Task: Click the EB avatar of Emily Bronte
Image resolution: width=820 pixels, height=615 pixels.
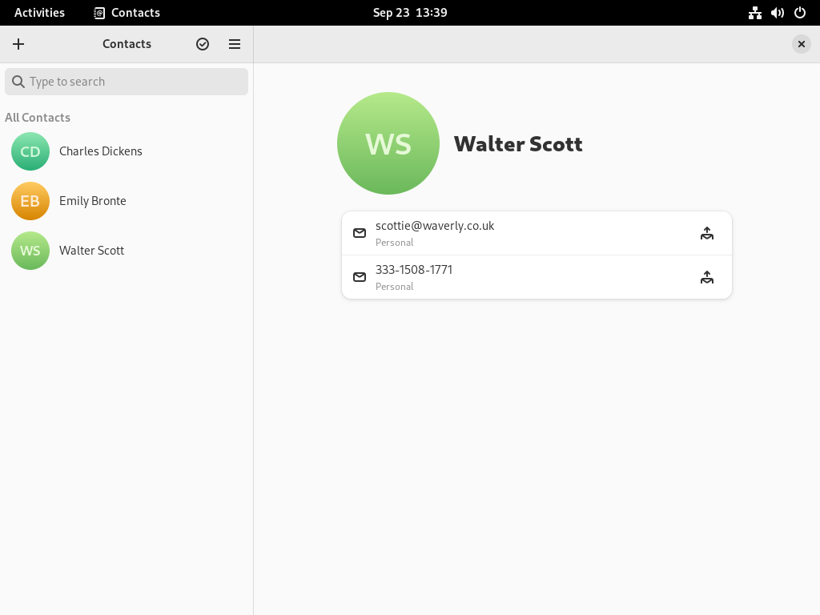Action: coord(30,201)
